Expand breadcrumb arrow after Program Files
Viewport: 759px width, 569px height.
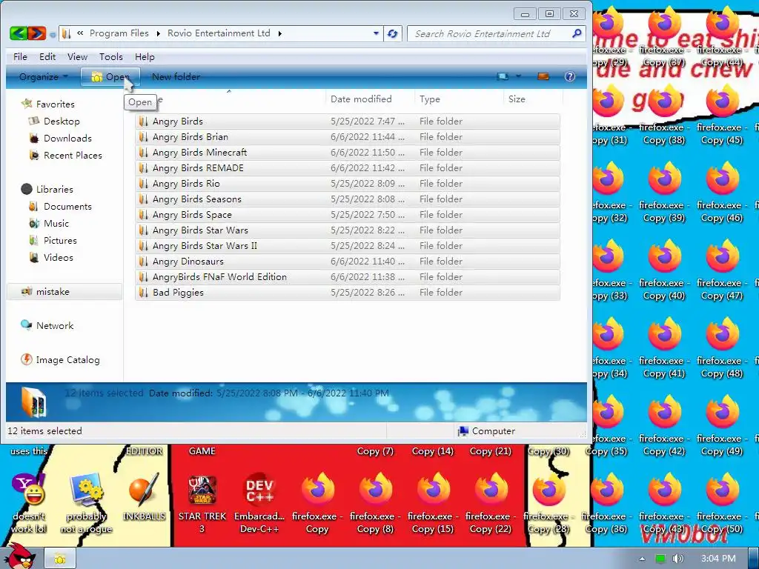click(x=158, y=33)
